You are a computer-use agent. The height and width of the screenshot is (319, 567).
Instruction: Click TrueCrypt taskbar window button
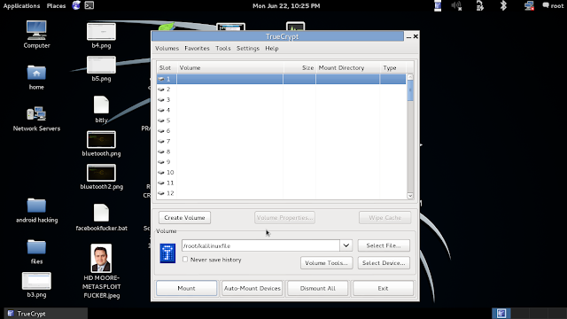[x=45, y=313]
